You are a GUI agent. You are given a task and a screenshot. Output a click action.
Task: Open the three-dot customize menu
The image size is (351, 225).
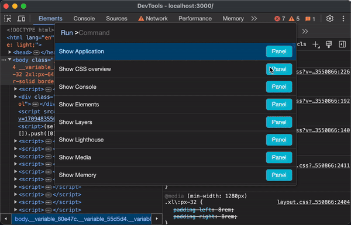(x=343, y=19)
